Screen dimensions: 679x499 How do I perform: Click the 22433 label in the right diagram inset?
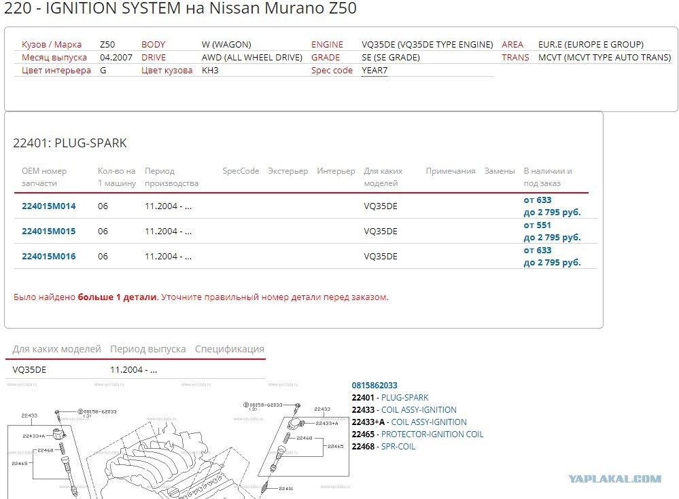pos(322,409)
